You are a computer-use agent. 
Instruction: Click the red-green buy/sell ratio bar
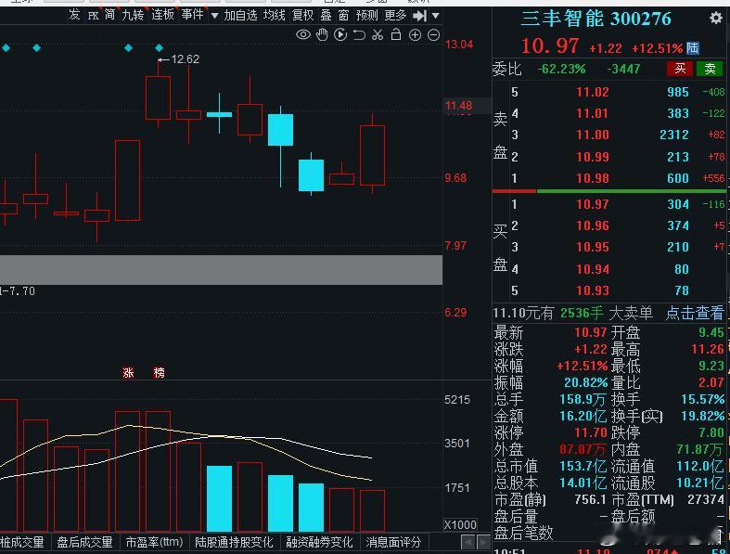(x=608, y=191)
